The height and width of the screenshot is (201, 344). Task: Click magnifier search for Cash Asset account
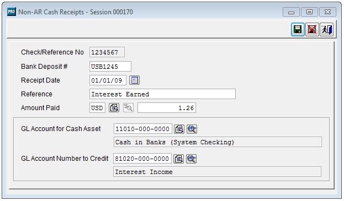point(192,129)
